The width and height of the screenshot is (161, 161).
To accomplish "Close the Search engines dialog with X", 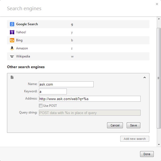I will (157, 4).
